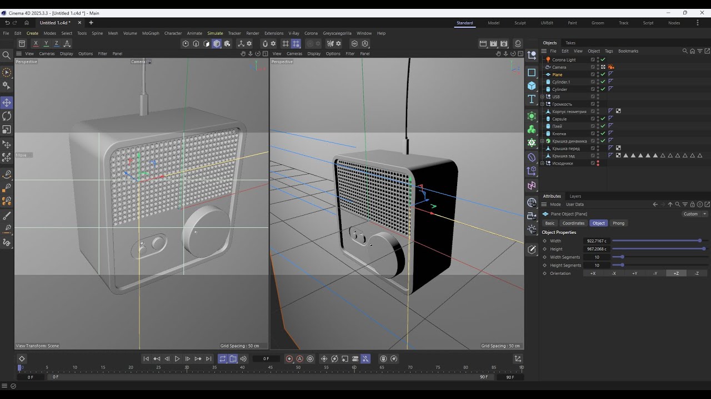Image resolution: width=711 pixels, height=399 pixels.
Task: Click the Objects panel home icon
Action: (692, 51)
